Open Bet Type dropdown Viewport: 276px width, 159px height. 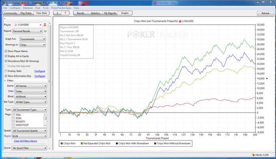point(31,102)
